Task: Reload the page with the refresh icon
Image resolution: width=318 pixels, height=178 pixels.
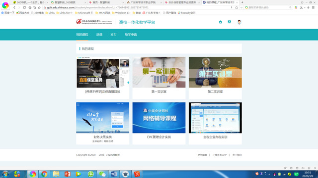Action: pos(24,7)
